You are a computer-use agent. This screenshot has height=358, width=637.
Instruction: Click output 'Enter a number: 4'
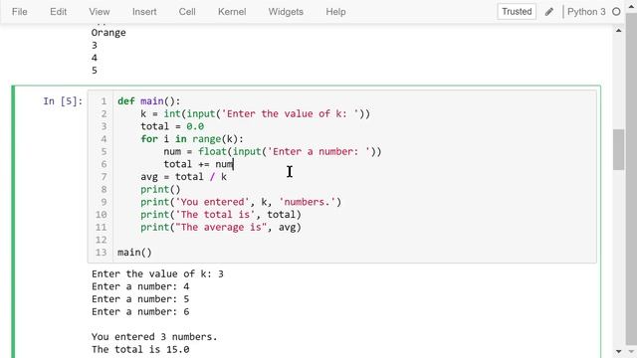pyautogui.click(x=140, y=286)
